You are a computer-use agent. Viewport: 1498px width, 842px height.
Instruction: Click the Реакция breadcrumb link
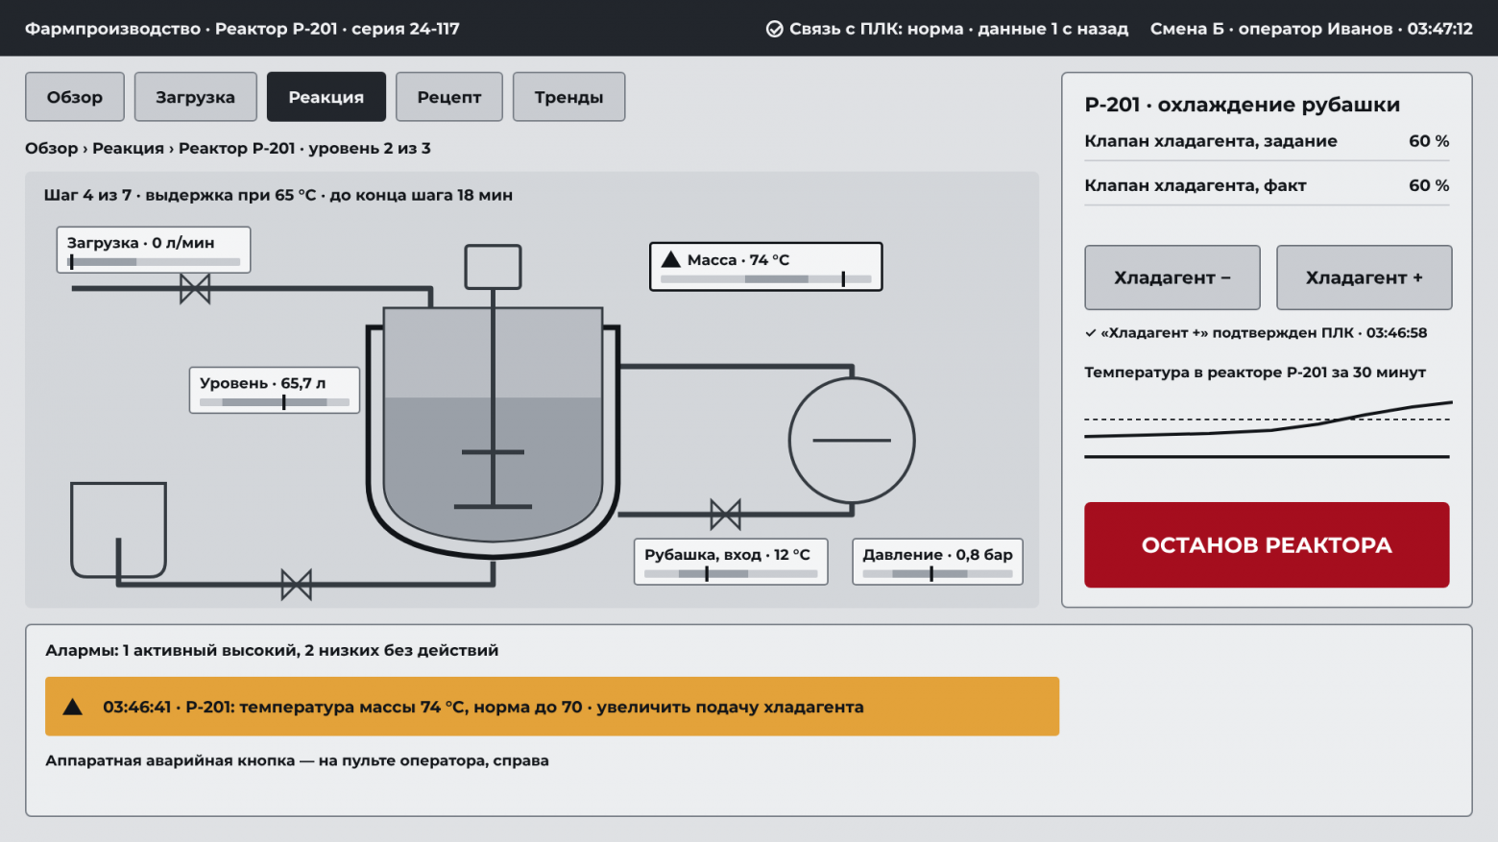(x=129, y=148)
